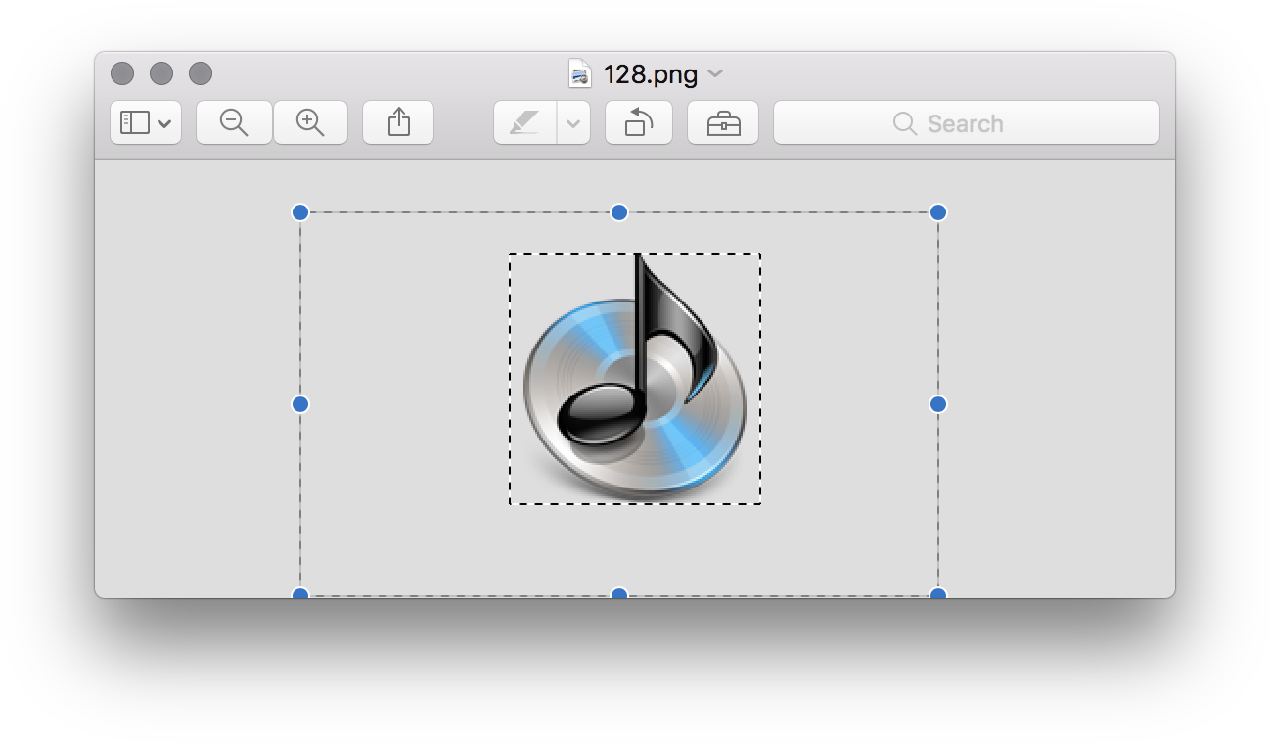Click the Zoom In magnifier button

(x=310, y=123)
